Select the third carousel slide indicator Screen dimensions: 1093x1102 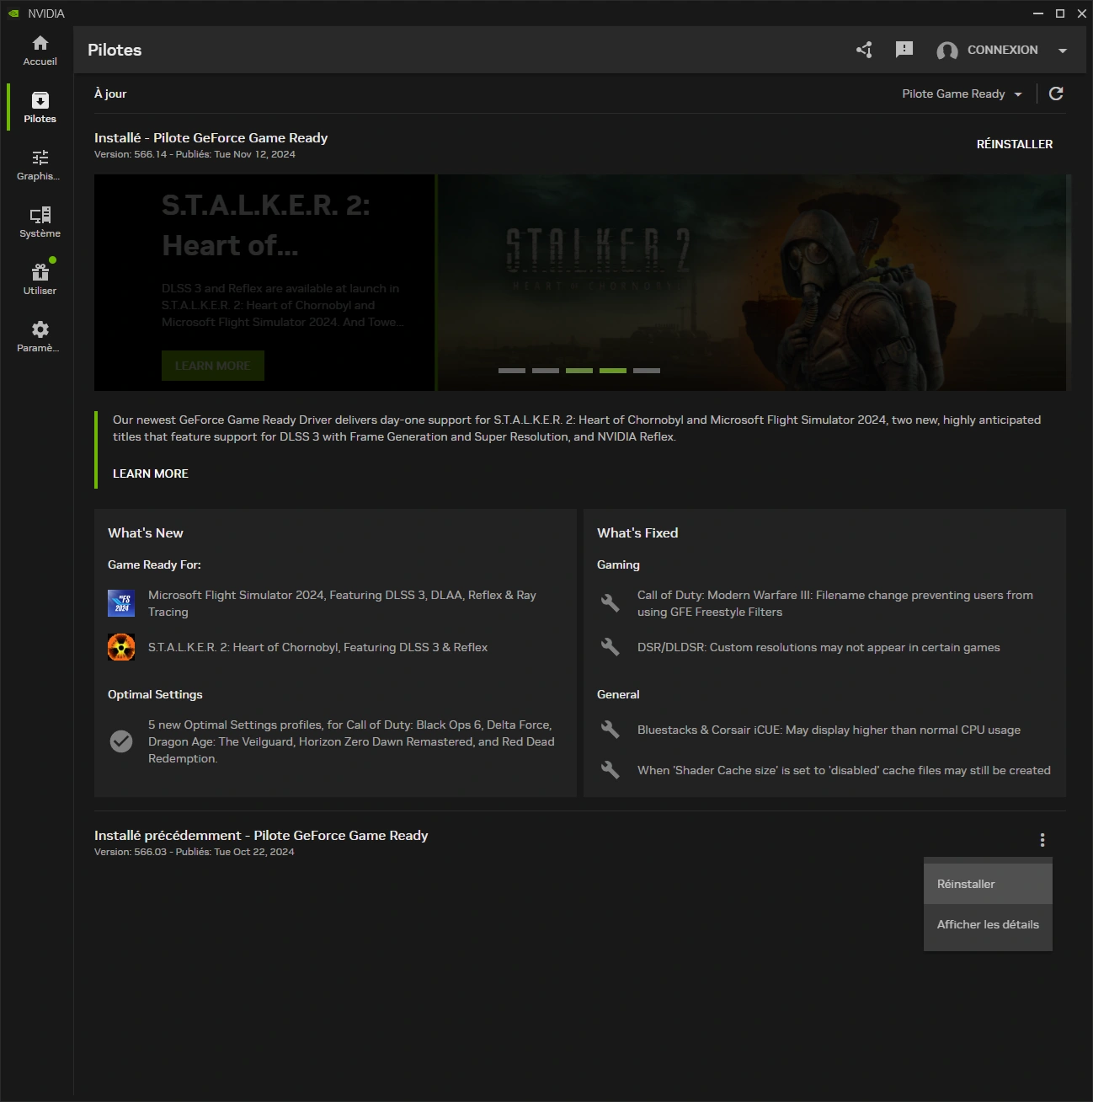pyautogui.click(x=579, y=371)
